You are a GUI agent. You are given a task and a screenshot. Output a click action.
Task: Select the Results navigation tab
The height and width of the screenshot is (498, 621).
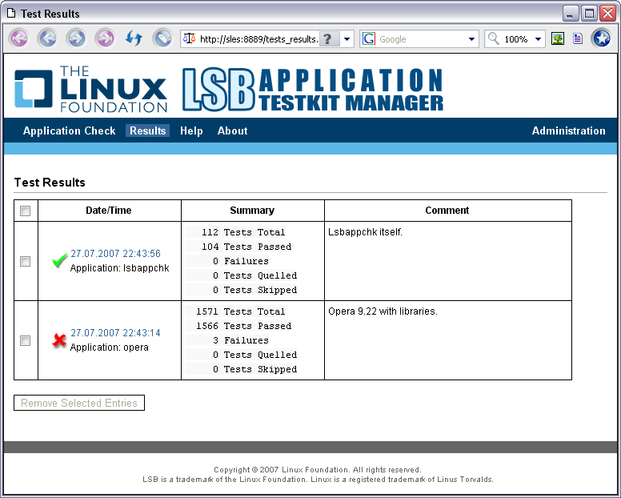[x=148, y=131]
